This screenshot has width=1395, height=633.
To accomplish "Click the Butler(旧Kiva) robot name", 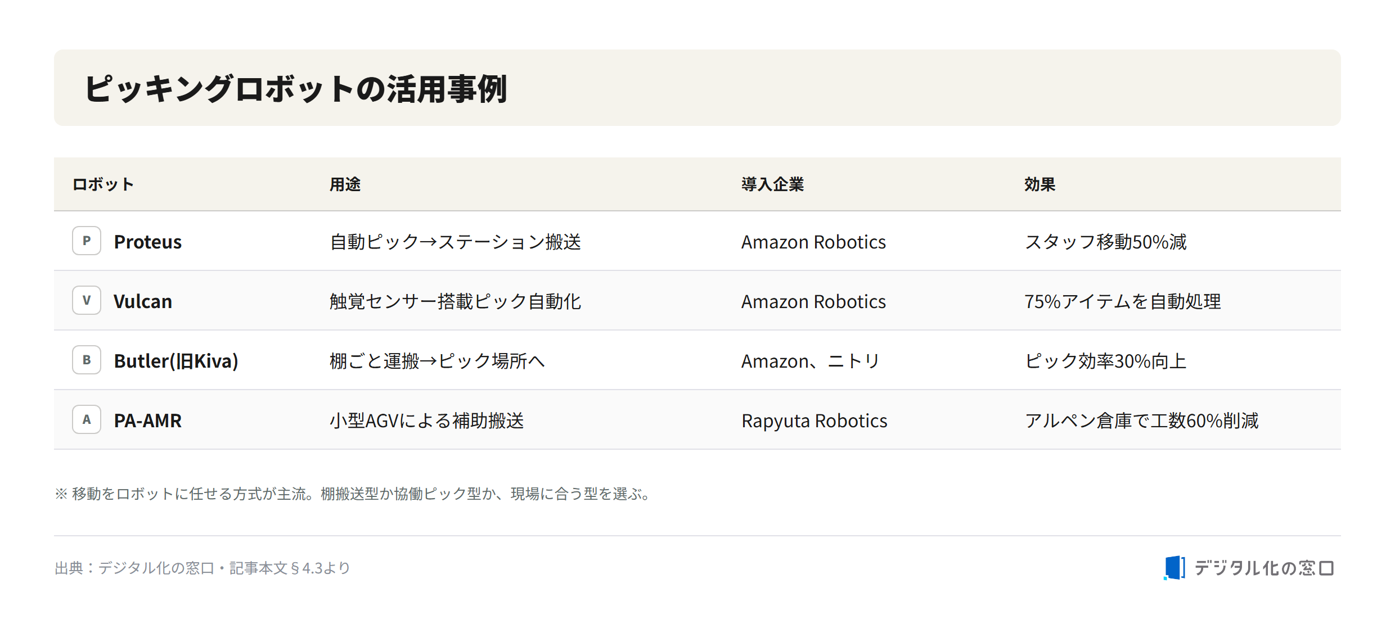I will tap(176, 361).
